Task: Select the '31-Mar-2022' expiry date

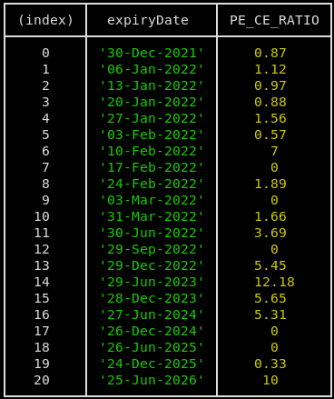Action: point(152,216)
